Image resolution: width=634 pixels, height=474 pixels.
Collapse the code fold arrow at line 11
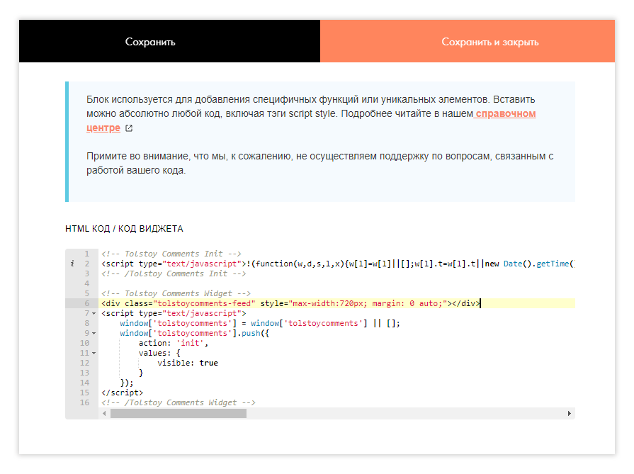click(94, 353)
